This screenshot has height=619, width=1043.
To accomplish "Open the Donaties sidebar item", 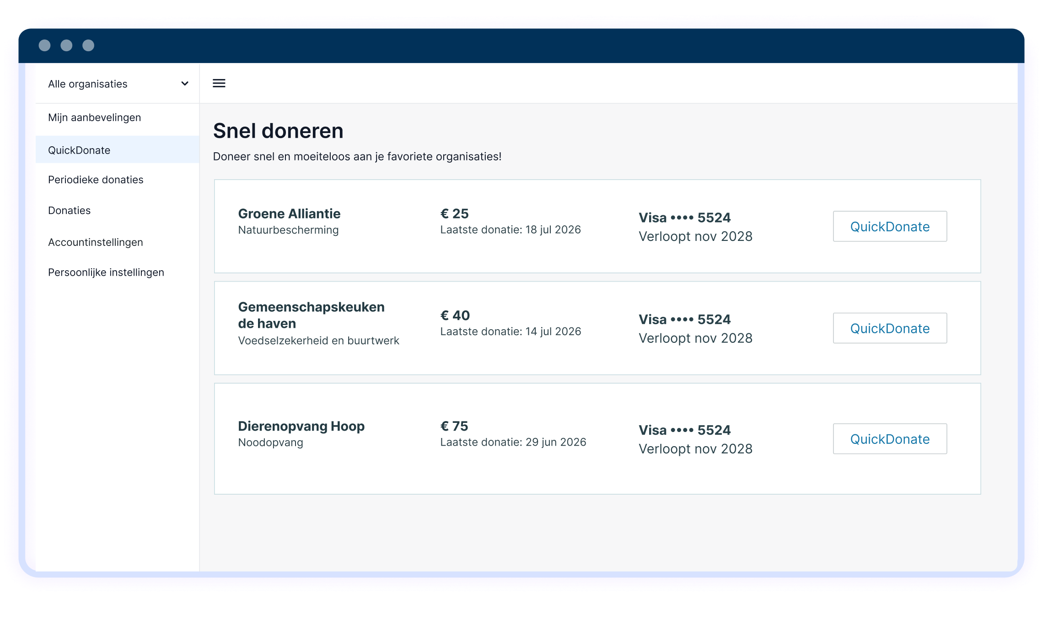I will pos(69,210).
